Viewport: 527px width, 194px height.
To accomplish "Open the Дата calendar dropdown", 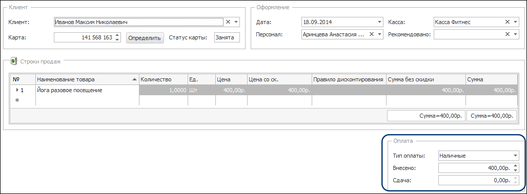I will pyautogui.click(x=380, y=22).
